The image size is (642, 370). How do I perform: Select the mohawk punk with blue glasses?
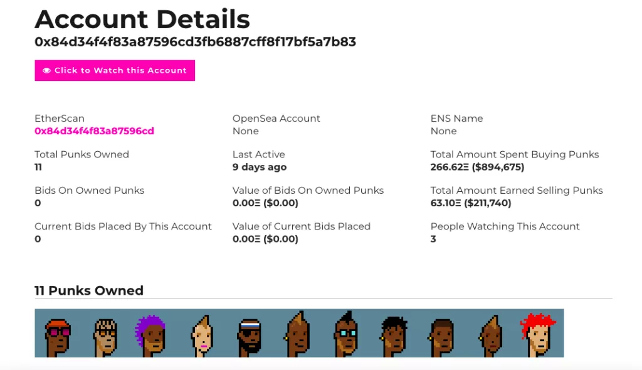coord(346,336)
